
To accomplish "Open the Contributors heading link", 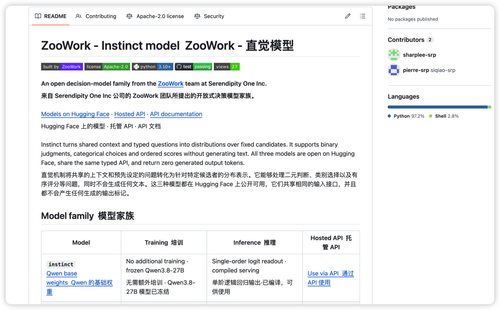I will (411, 39).
